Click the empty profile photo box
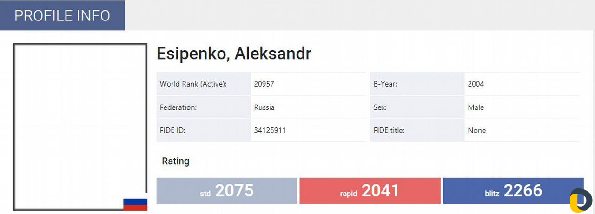595x214 pixels. pyautogui.click(x=80, y=127)
